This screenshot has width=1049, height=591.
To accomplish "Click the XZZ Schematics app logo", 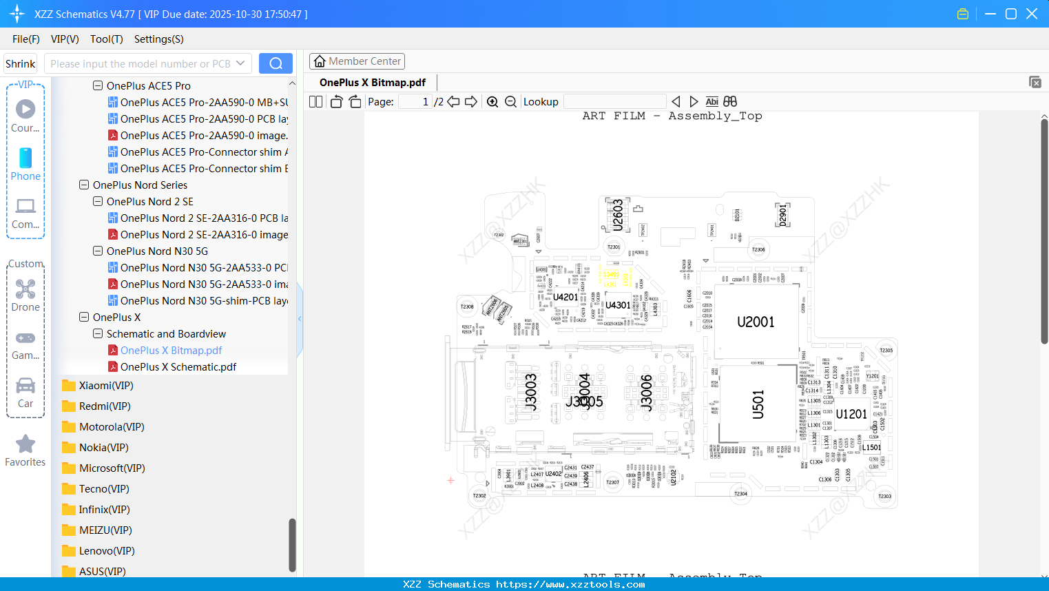I will [17, 14].
